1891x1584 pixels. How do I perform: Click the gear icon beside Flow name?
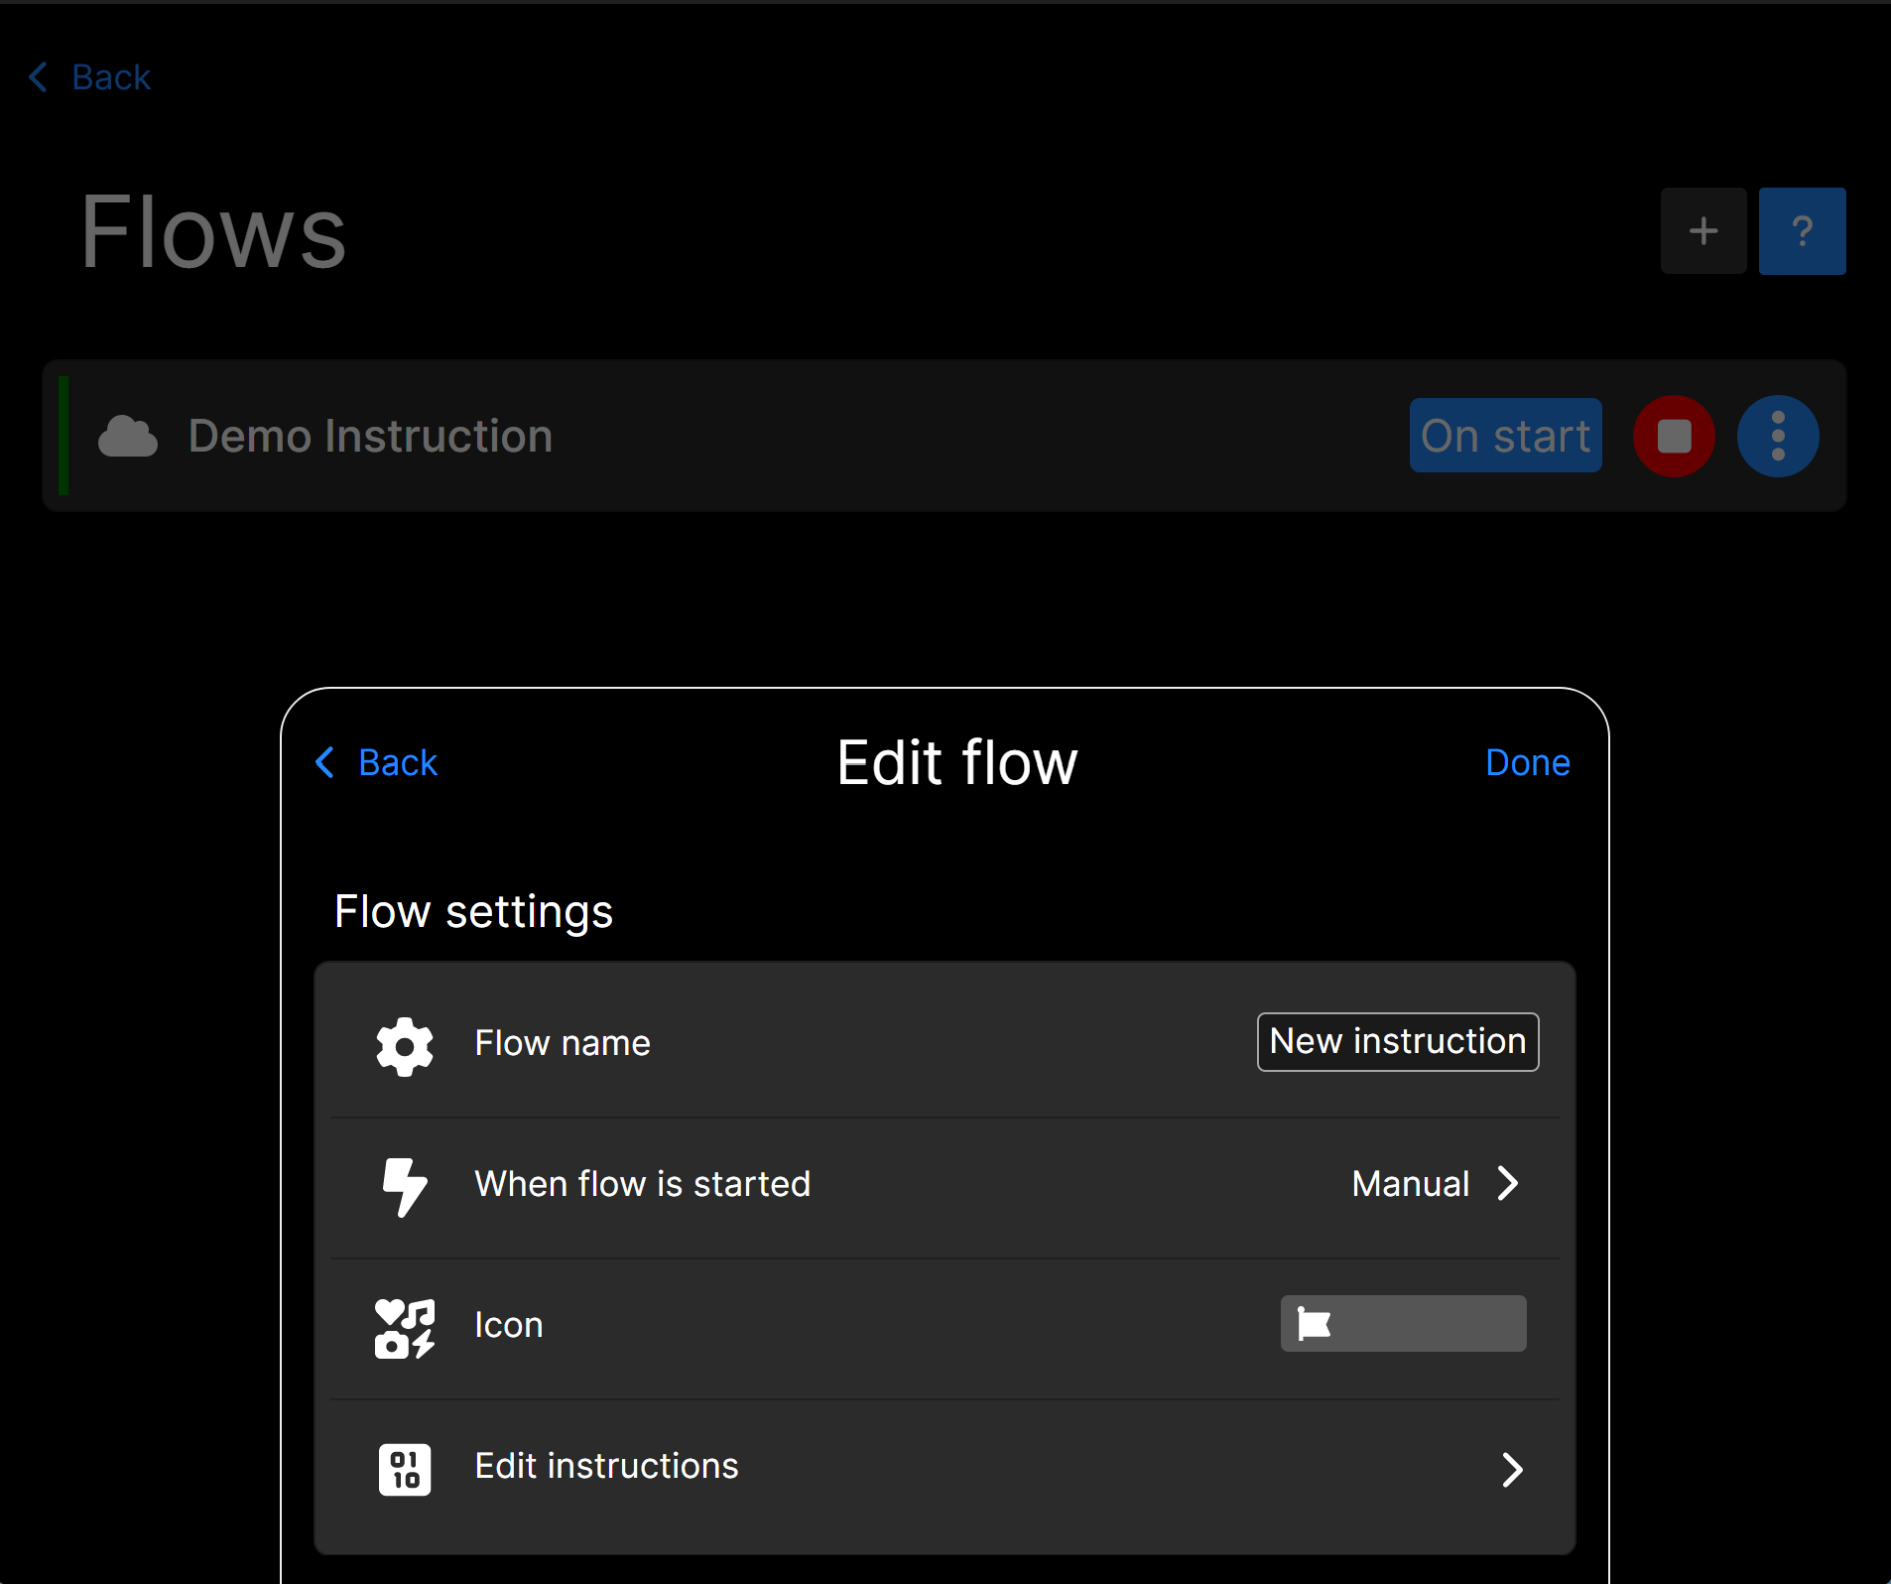pyautogui.click(x=405, y=1045)
